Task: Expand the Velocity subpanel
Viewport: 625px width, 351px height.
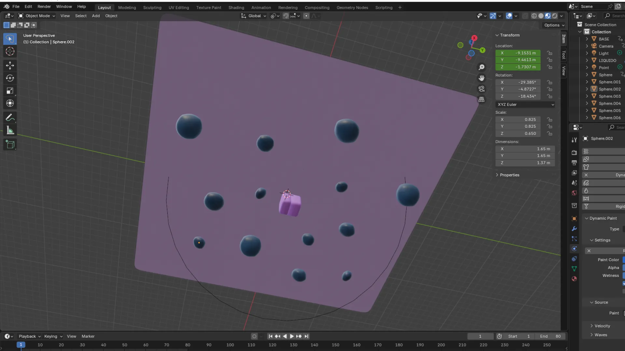Action: point(602,326)
